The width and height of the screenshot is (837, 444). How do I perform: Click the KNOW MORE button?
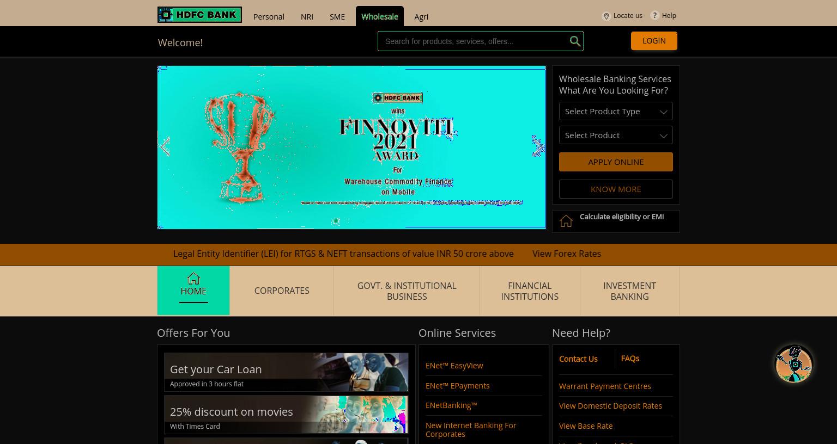(x=616, y=189)
